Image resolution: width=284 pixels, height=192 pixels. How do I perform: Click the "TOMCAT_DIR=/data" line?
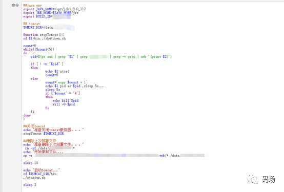pyautogui.click(x=49, y=28)
